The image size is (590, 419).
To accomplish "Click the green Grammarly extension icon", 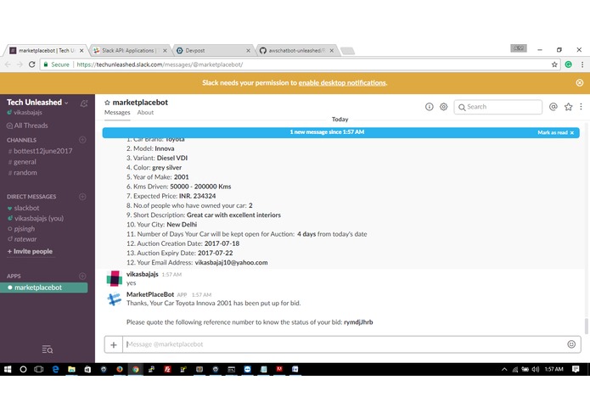I will coord(568,64).
